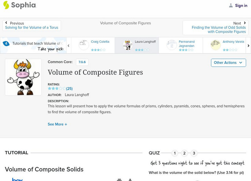This screenshot has width=251, height=181.
Task: Click the Laura Langhoff cow icon in carousel
Action: click(x=128, y=45)
